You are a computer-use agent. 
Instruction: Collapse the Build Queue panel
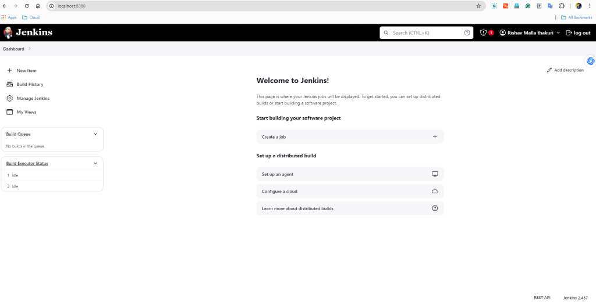95,134
